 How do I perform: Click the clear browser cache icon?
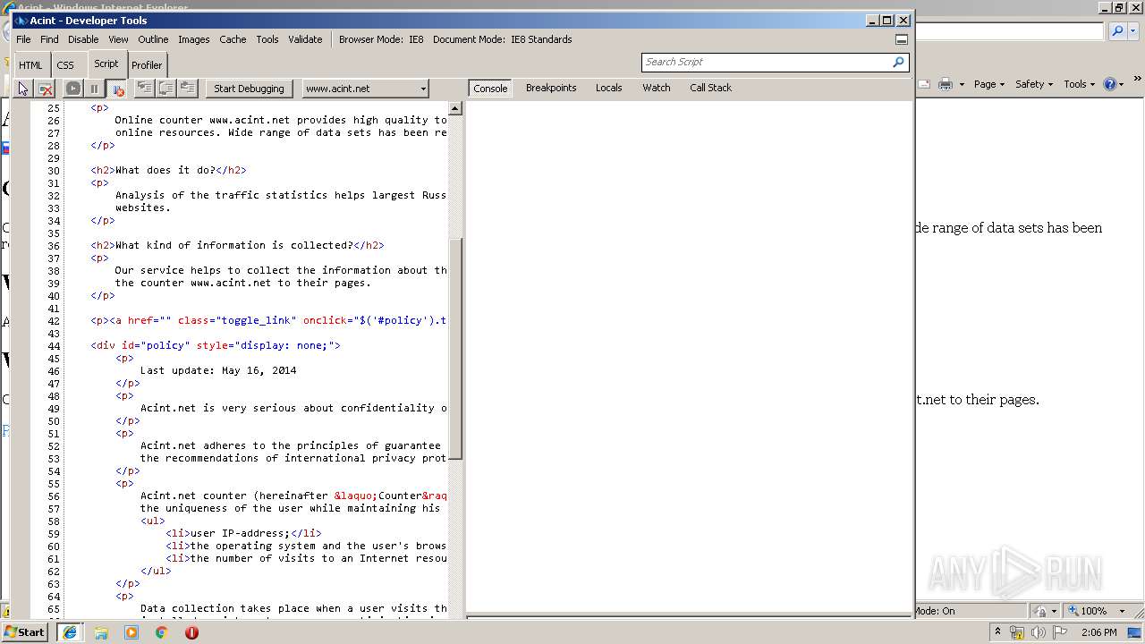point(46,89)
